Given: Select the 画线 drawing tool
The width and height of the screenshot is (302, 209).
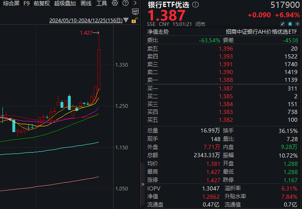Looking at the screenshot, I should 86,3.
